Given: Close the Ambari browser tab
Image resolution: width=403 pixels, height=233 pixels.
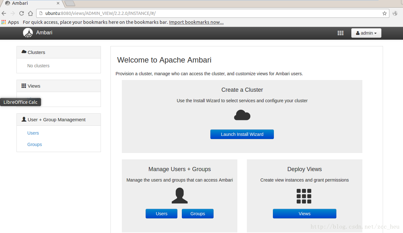Looking at the screenshot, I should coord(58,3).
